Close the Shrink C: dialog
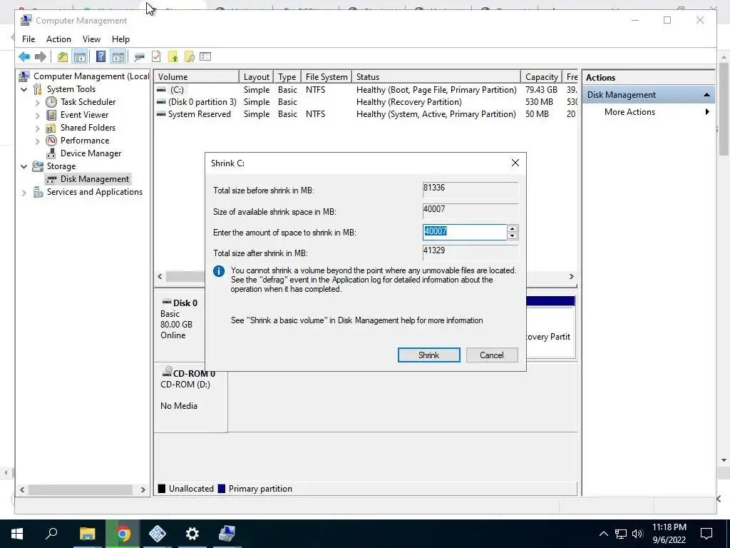The height and width of the screenshot is (548, 730). pos(515,163)
